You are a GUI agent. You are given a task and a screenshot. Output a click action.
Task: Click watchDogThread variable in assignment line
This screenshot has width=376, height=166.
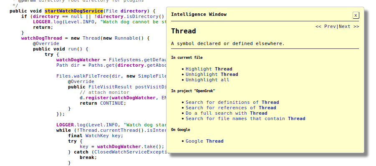[41, 38]
